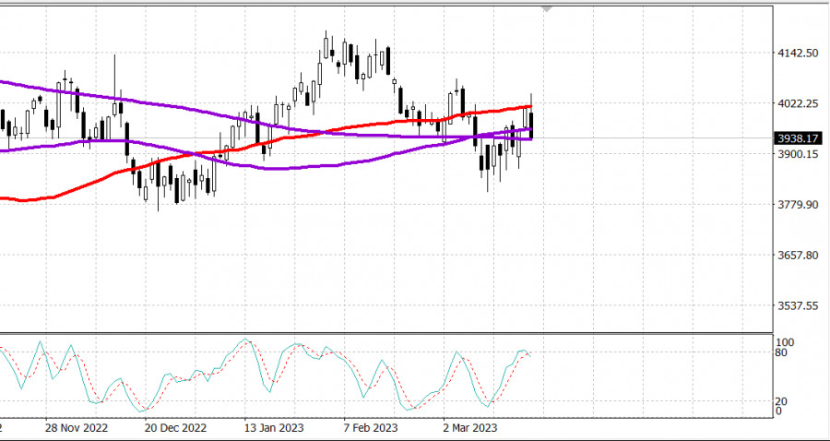Click the red moving average line

click(x=369, y=125)
